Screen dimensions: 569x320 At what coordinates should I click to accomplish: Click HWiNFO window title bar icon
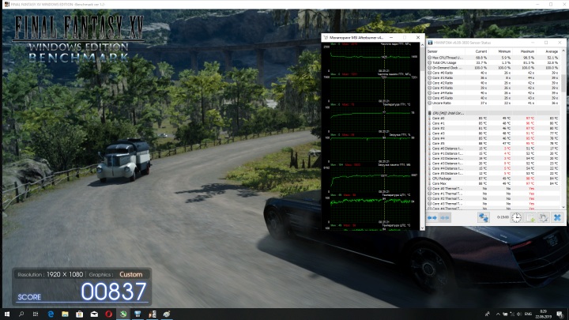click(430, 43)
